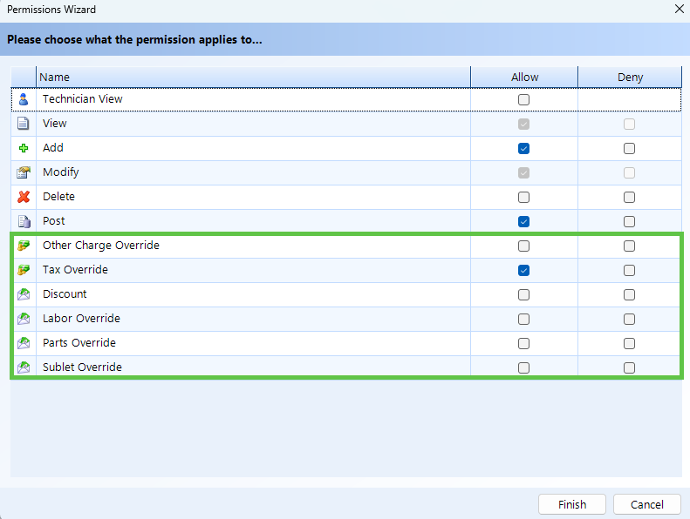Select the Modify row text
690x519 pixels.
[x=61, y=172]
